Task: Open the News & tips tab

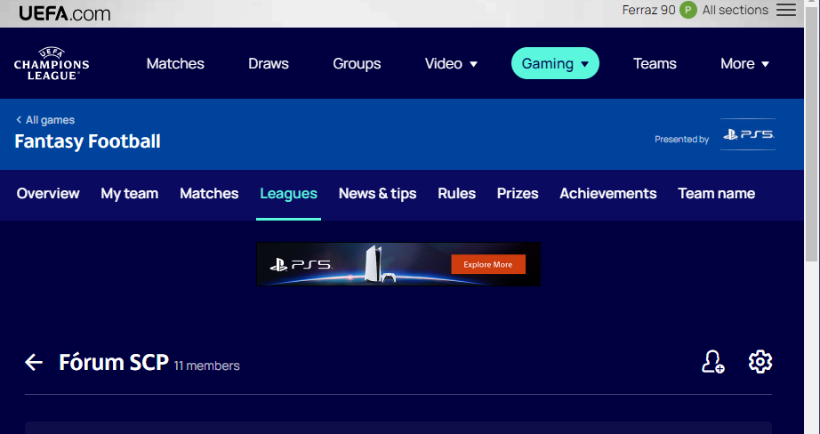Action: [x=378, y=194]
